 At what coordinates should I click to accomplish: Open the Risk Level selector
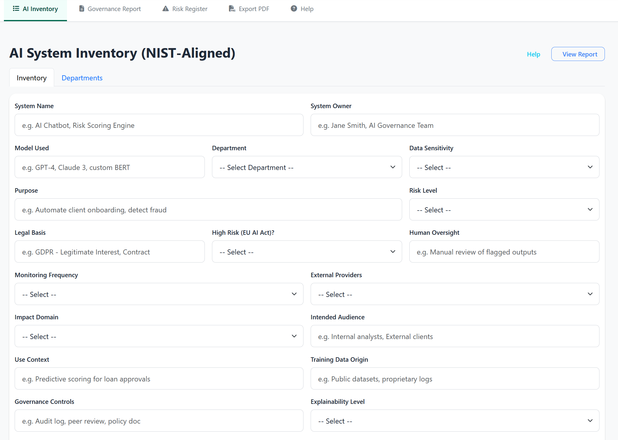(504, 209)
